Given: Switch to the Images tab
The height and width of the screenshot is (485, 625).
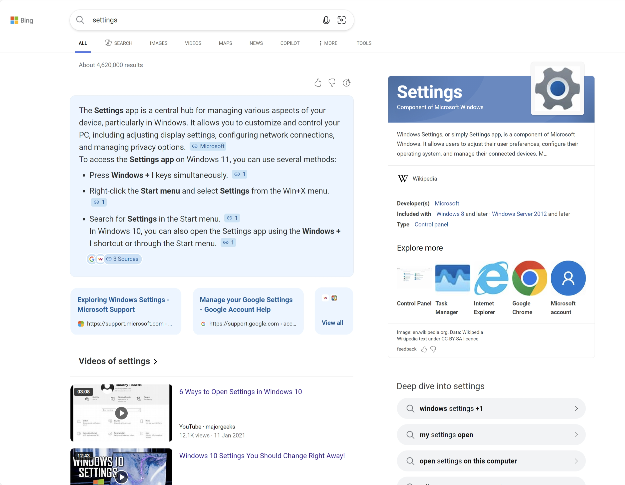Looking at the screenshot, I should point(159,43).
